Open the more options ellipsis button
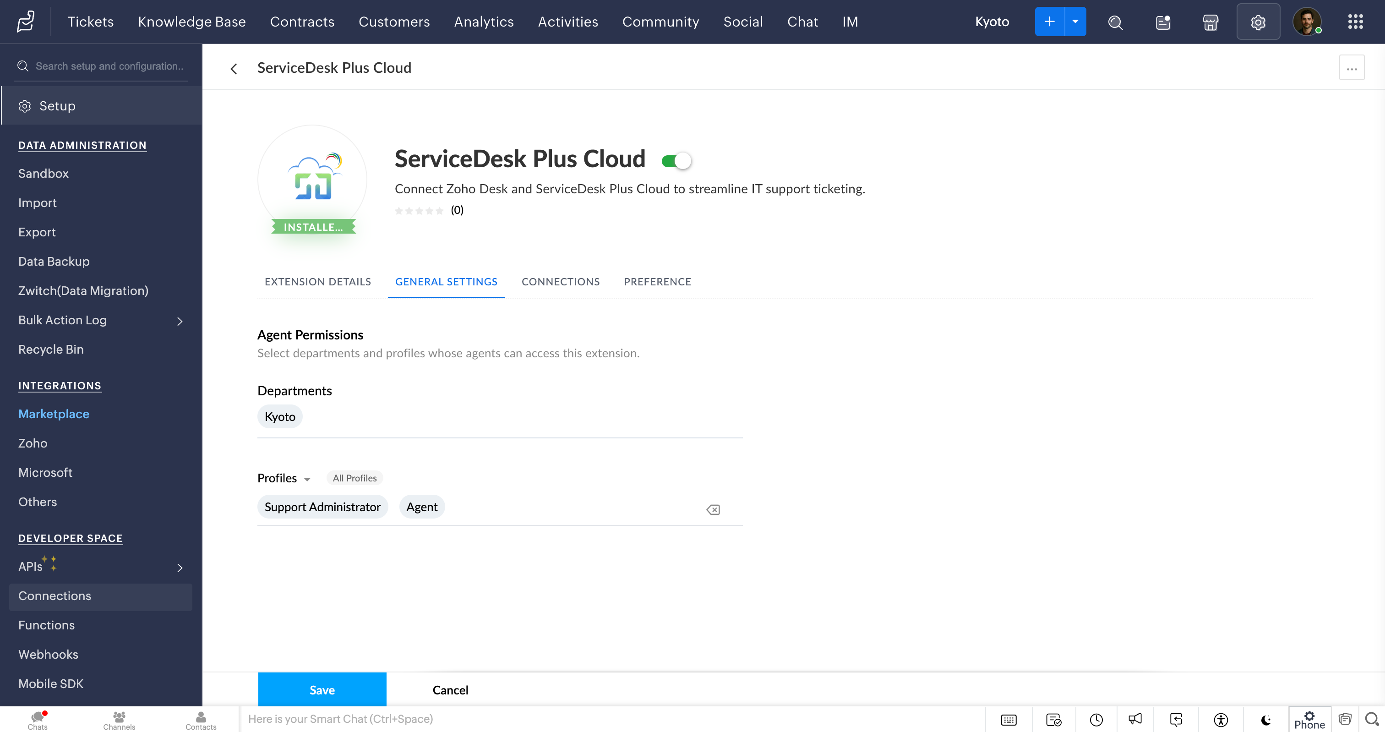The width and height of the screenshot is (1385, 732). click(1352, 68)
